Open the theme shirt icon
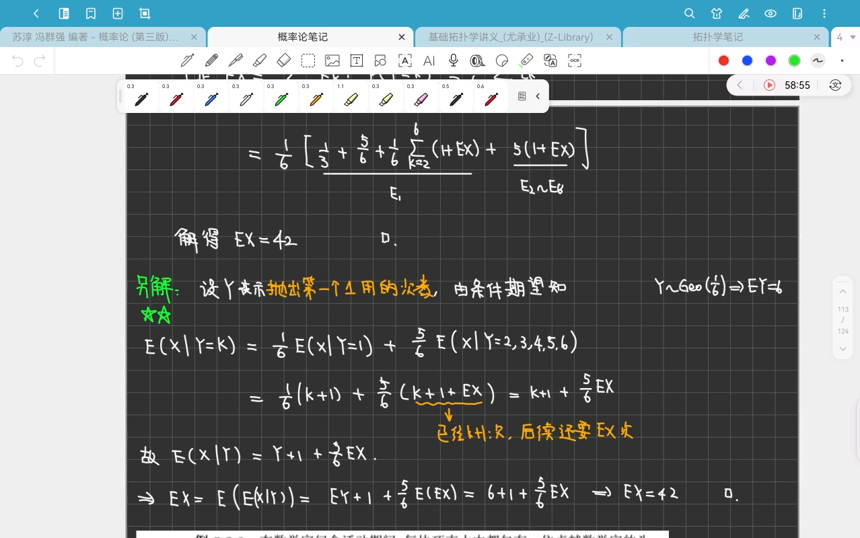860x538 pixels. (x=717, y=13)
